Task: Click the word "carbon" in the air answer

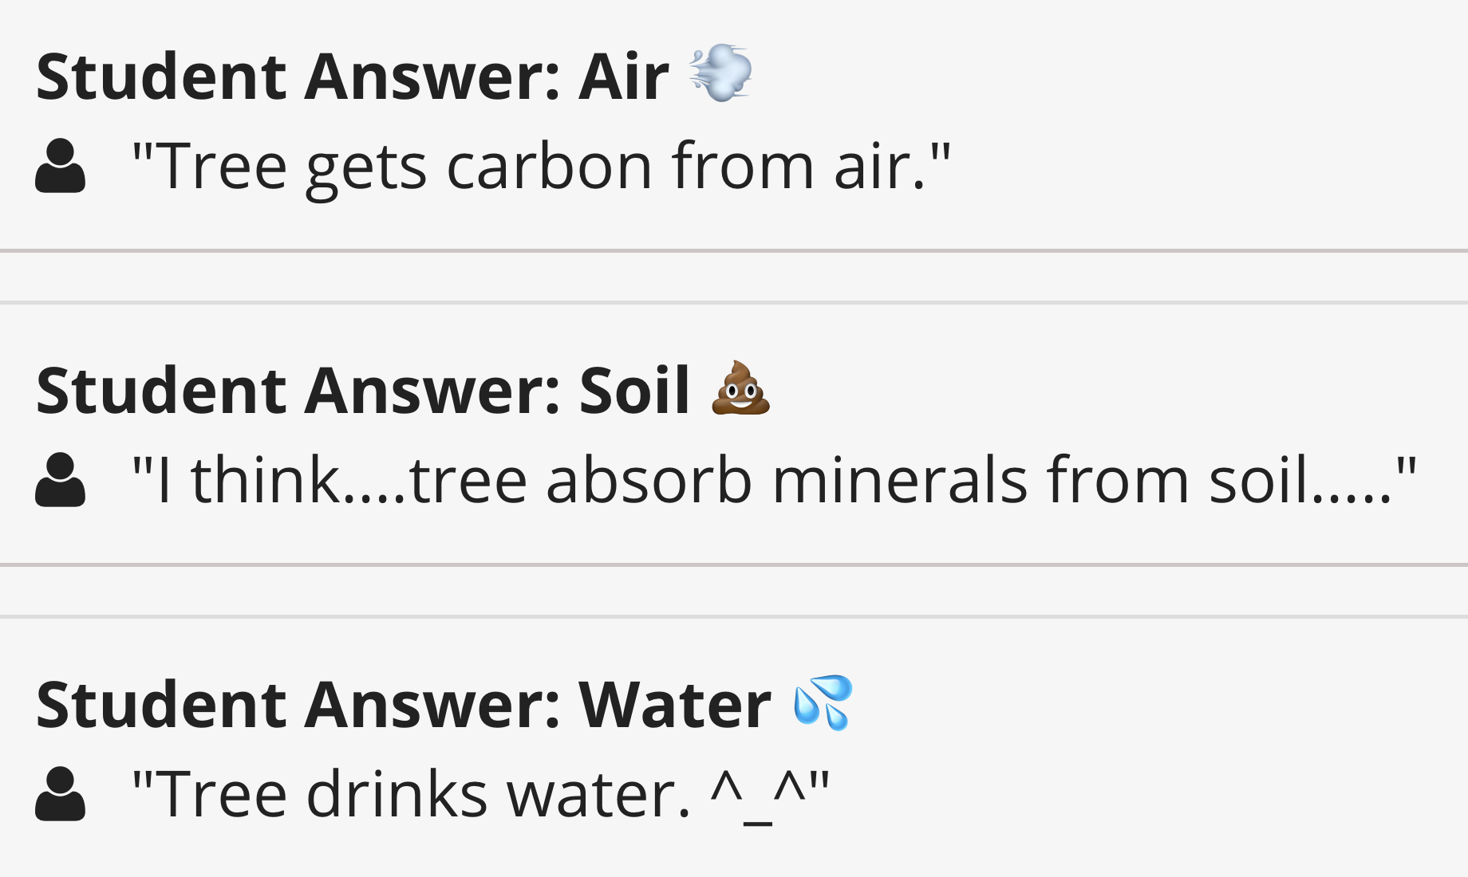Action: point(550,167)
